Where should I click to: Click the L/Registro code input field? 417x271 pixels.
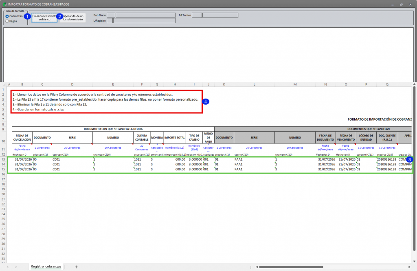tap(110, 20)
